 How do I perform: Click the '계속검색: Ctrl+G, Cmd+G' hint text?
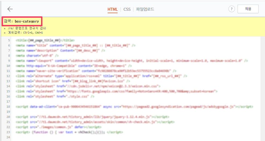tap(25, 32)
